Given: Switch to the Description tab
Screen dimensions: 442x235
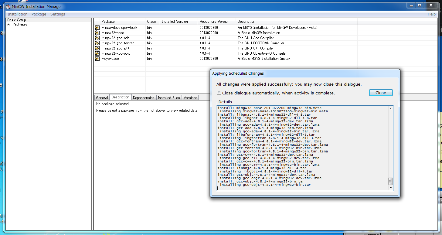Looking at the screenshot, I should [121, 97].
